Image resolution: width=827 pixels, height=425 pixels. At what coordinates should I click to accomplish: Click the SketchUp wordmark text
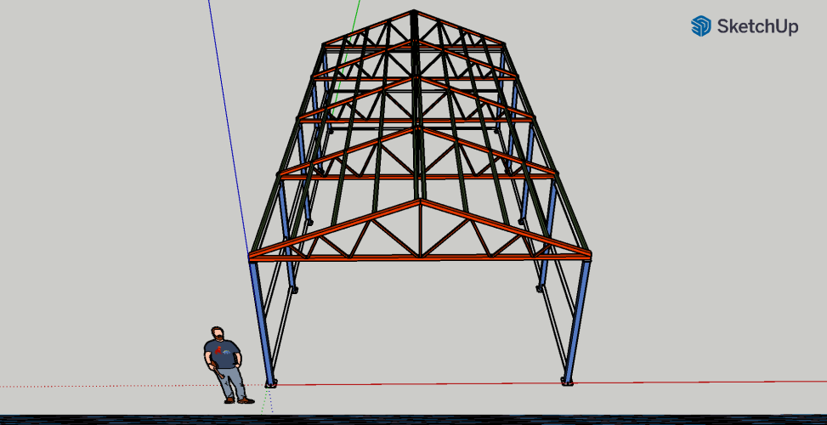coord(757,26)
